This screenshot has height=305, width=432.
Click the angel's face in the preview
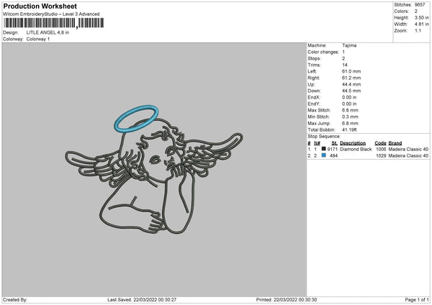[160, 160]
